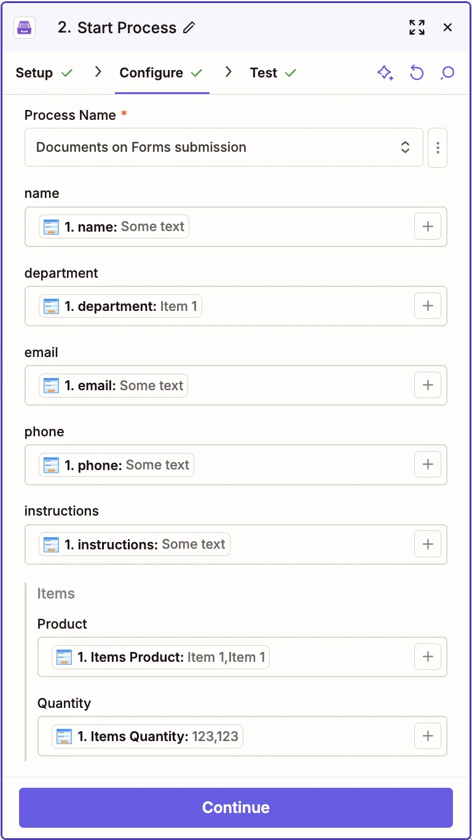472x840 pixels.
Task: Close the Start Process panel
Action: tap(447, 27)
